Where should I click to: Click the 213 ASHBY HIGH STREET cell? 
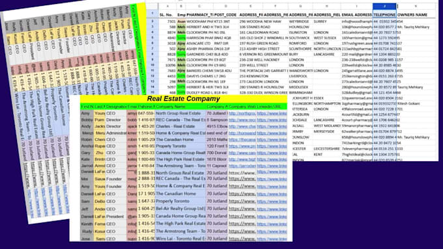coord(259,49)
